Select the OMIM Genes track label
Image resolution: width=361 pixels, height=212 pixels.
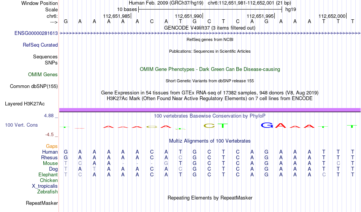43,75
